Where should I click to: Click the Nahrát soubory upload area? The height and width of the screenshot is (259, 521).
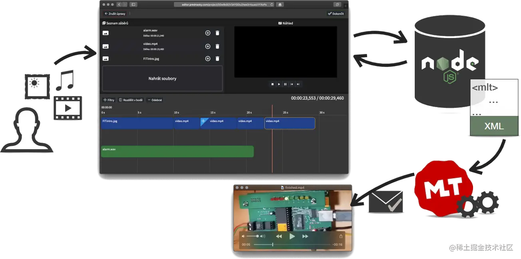click(162, 79)
